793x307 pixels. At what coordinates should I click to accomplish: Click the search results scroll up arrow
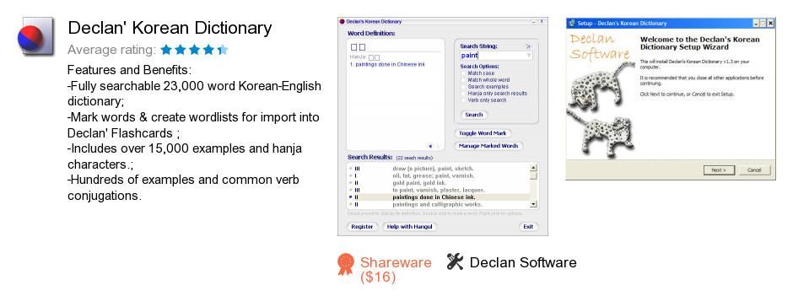click(533, 168)
